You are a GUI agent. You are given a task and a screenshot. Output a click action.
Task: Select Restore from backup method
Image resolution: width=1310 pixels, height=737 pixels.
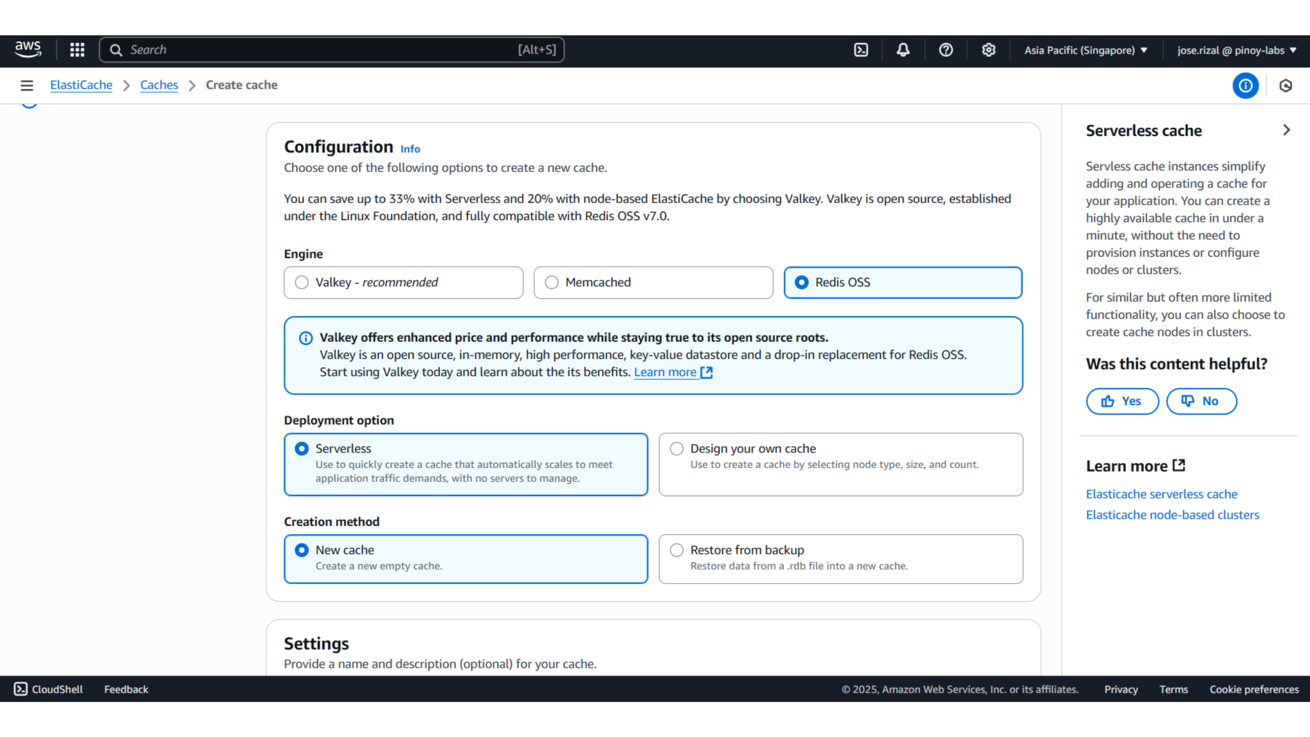[x=841, y=559]
